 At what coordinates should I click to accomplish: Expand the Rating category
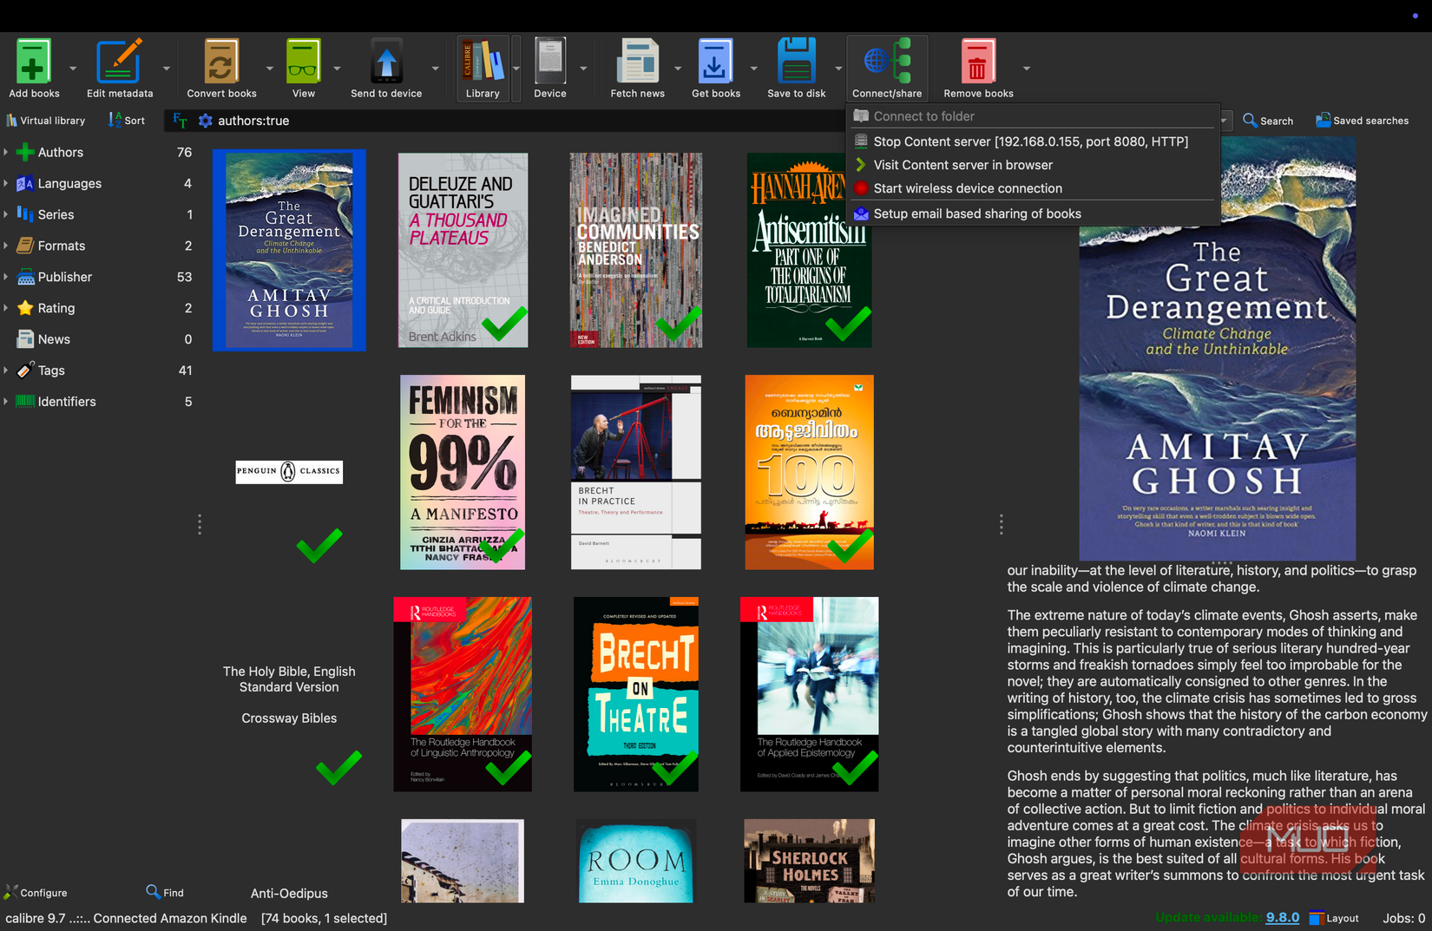pyautogui.click(x=6, y=308)
